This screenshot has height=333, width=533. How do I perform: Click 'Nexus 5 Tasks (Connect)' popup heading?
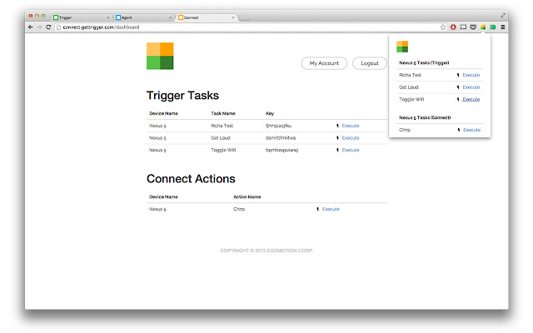coord(425,117)
